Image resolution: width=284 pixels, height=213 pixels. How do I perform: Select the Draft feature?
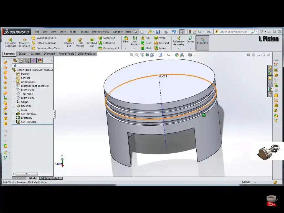[x=146, y=43]
